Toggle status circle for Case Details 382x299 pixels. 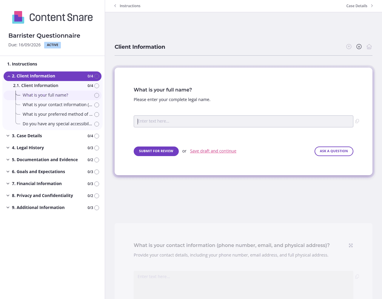(x=97, y=136)
